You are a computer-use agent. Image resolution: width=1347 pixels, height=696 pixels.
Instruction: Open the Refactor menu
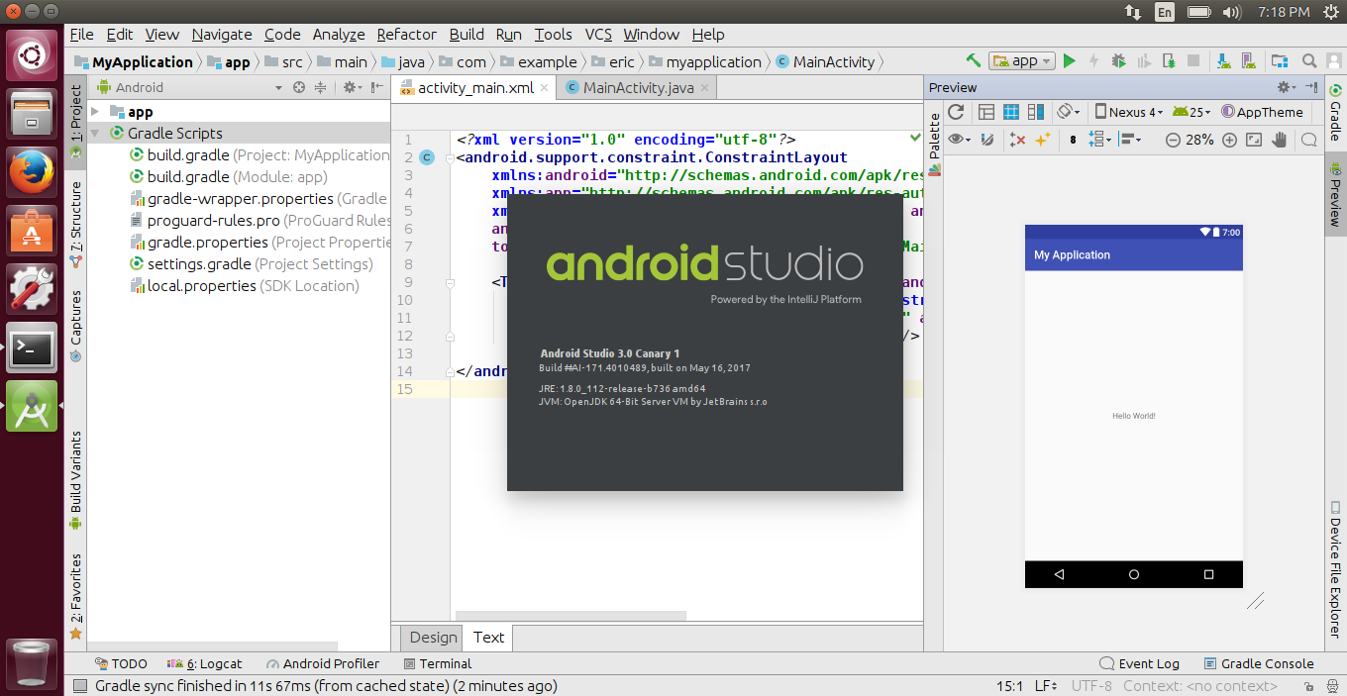tap(407, 34)
